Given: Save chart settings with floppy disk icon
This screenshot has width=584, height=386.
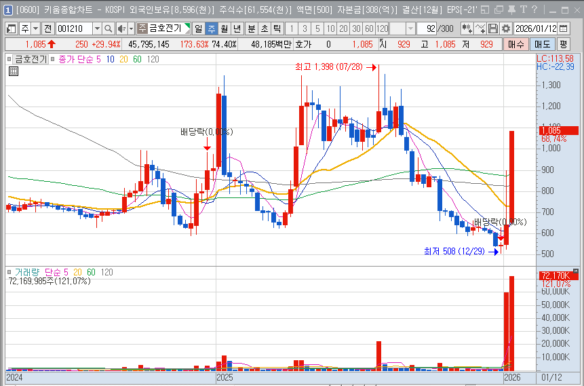Looking at the screenshot, I should [492, 28].
